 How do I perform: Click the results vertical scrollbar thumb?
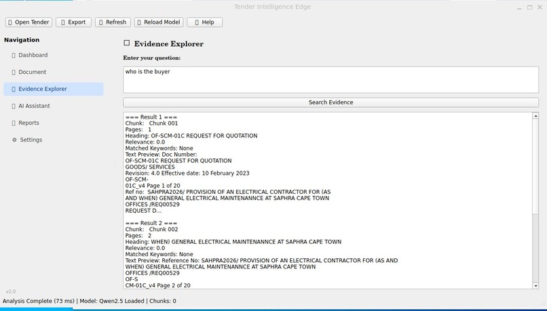(x=535, y=166)
